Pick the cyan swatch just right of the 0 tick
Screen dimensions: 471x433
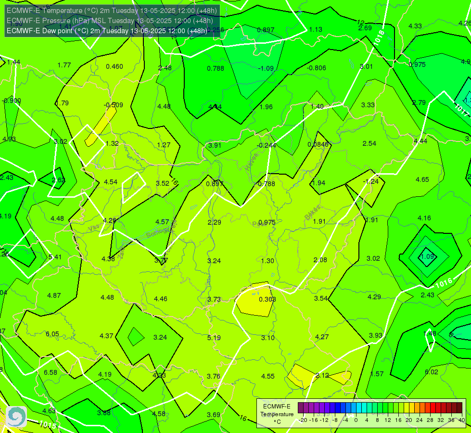point(358,408)
